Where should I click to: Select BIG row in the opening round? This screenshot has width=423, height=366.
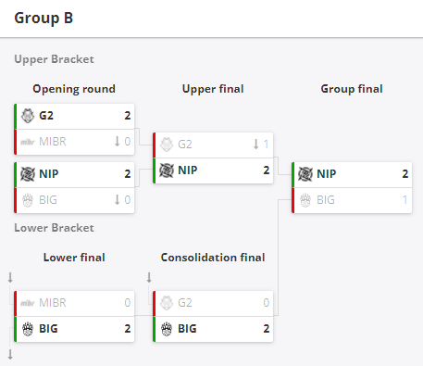click(74, 200)
